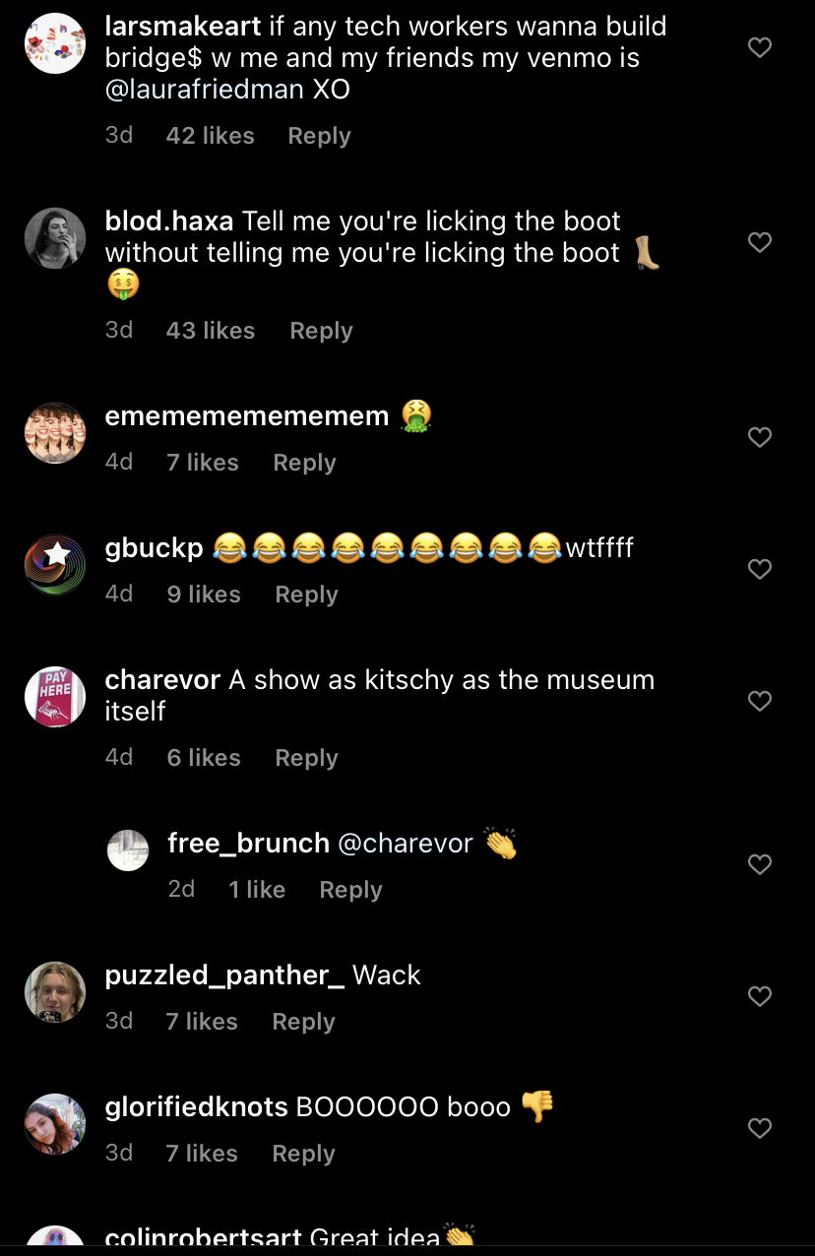815x1256 pixels.
Task: Tap heart icon on blod.haxa's comment
Action: tap(760, 242)
